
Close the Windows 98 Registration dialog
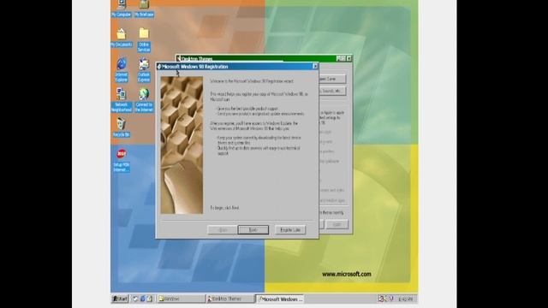(315, 66)
